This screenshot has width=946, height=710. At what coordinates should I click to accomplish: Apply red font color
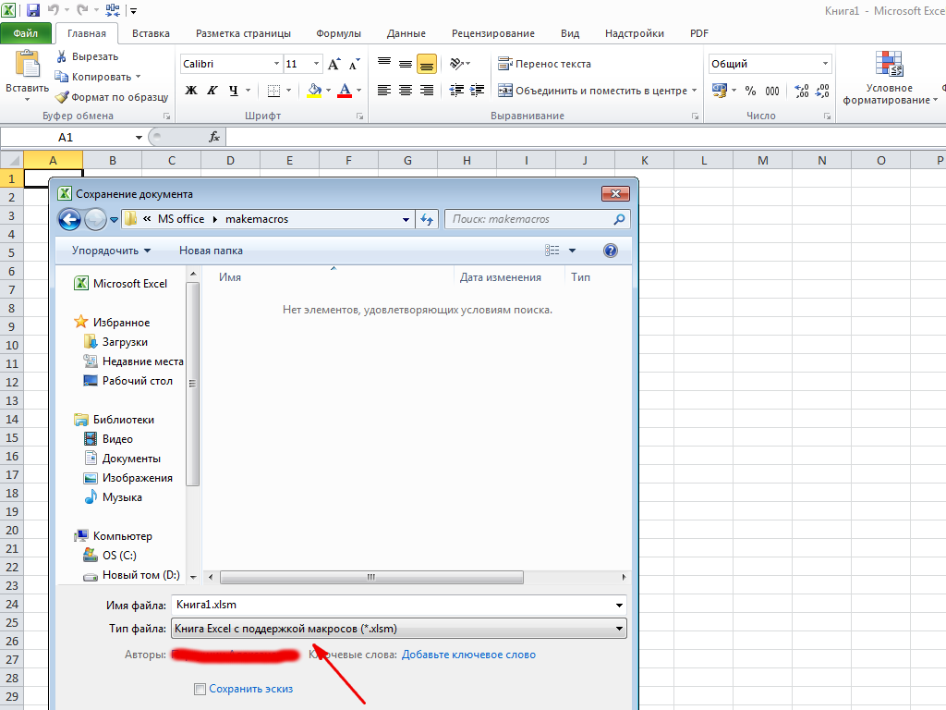[345, 91]
